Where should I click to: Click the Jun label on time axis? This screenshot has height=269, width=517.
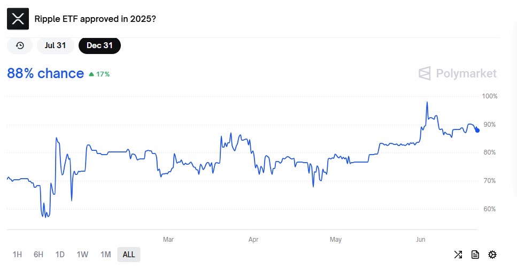(x=420, y=240)
